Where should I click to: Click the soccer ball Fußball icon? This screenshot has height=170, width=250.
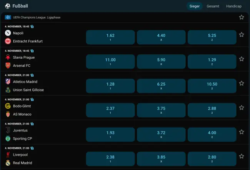point(7,6)
